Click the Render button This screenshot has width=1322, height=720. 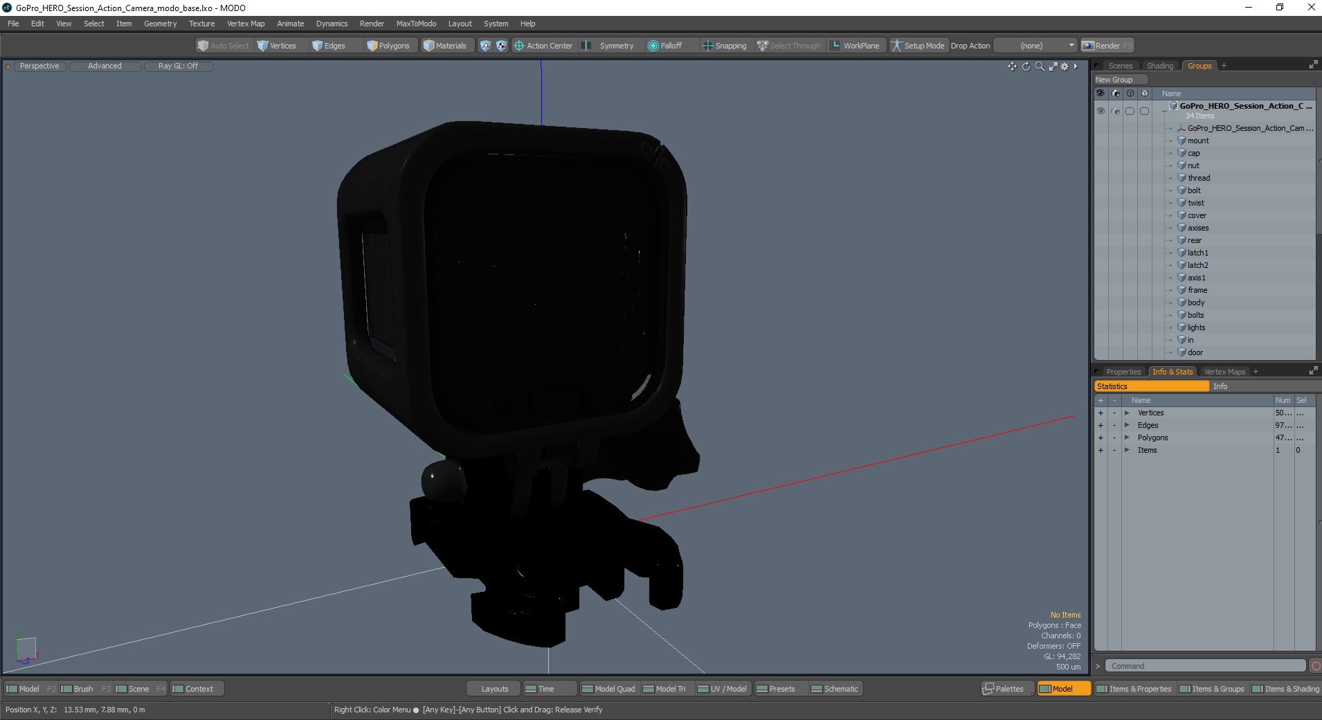pos(1107,46)
